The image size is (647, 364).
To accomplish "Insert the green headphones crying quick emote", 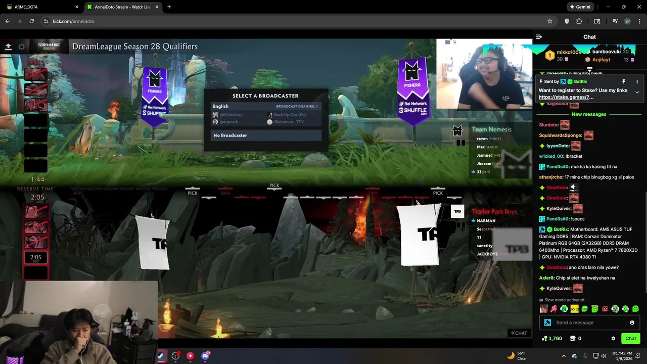I will pos(564,309).
